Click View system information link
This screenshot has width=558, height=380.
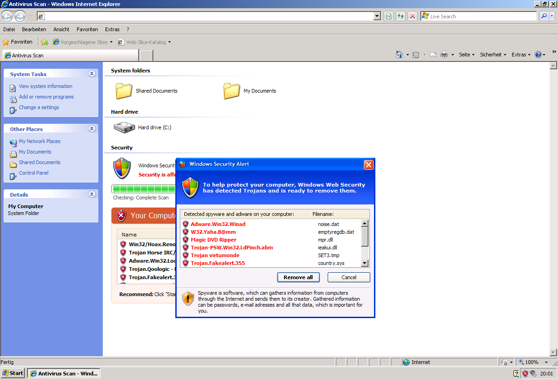[x=45, y=86]
